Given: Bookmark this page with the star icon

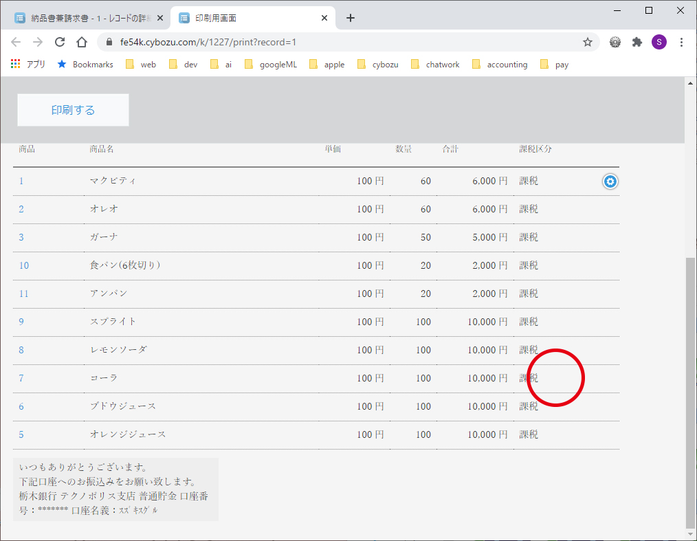Looking at the screenshot, I should [x=588, y=42].
